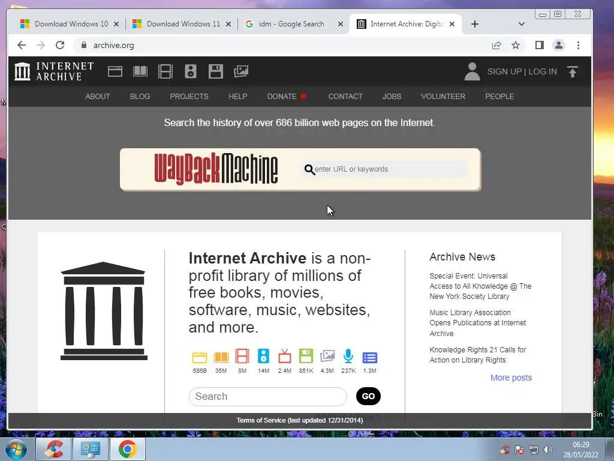This screenshot has height=461, width=614.
Task: Click the Wayback Machine search magnifier icon
Action: tap(309, 169)
